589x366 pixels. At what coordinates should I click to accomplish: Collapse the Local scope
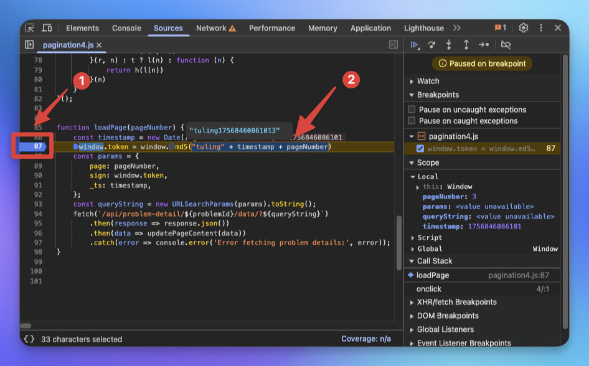point(412,176)
